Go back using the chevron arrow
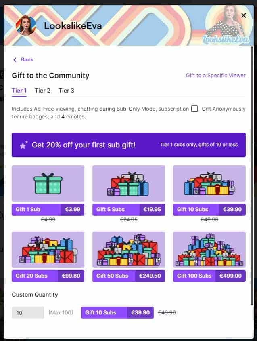The height and width of the screenshot is (341, 257). (x=15, y=59)
